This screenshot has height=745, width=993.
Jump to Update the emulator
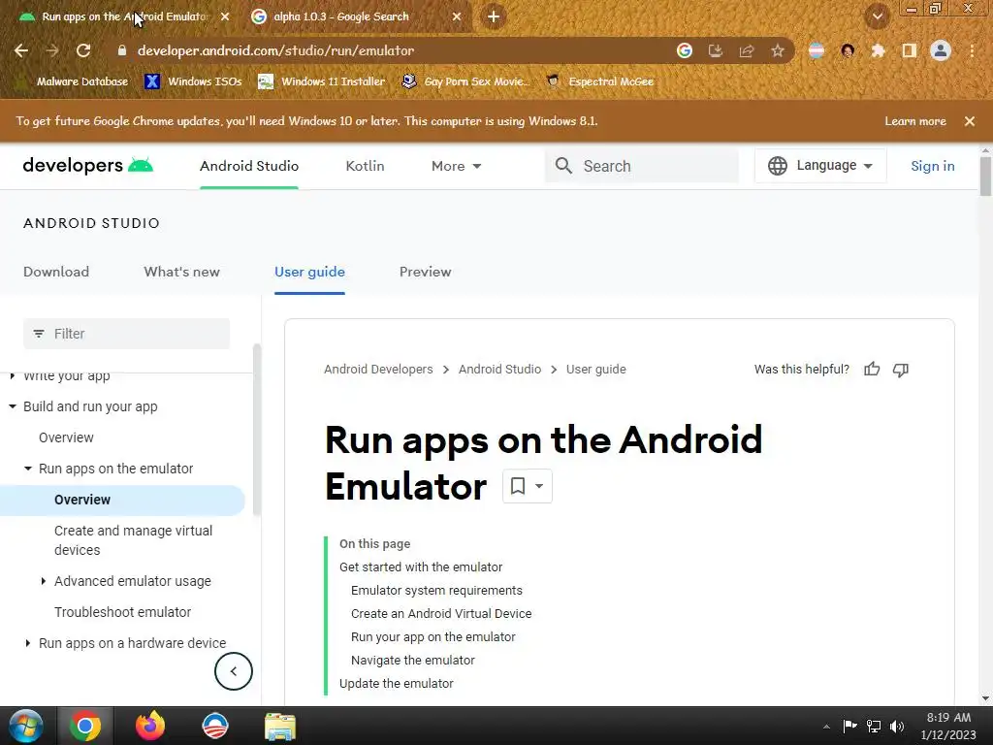pyautogui.click(x=396, y=684)
